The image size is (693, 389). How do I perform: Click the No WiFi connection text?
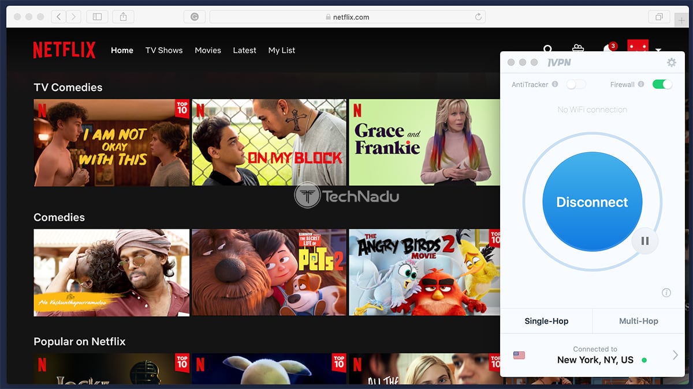(593, 109)
